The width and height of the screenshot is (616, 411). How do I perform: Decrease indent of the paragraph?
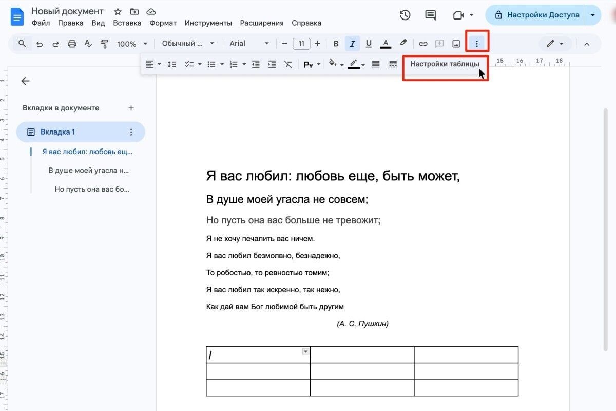coord(256,64)
